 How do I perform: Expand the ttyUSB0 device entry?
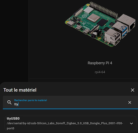[131, 123]
